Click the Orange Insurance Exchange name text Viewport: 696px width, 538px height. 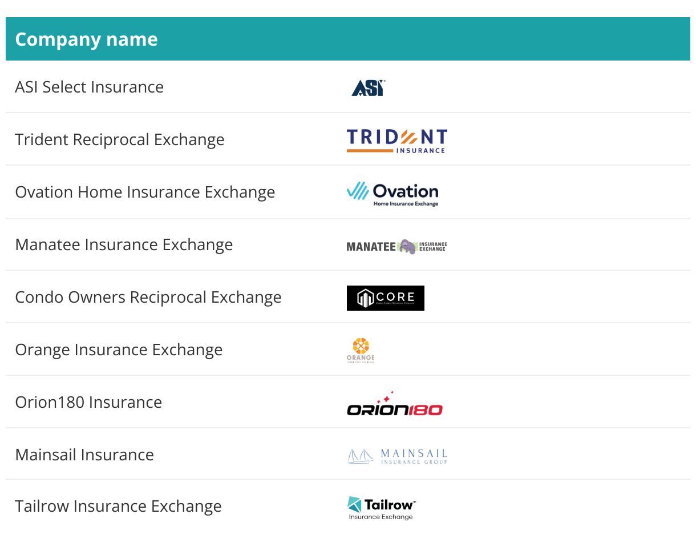coord(119,350)
